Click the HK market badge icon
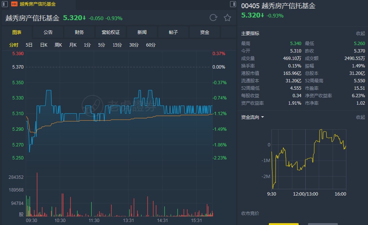This screenshot has height=225, width=368. pos(14,4)
